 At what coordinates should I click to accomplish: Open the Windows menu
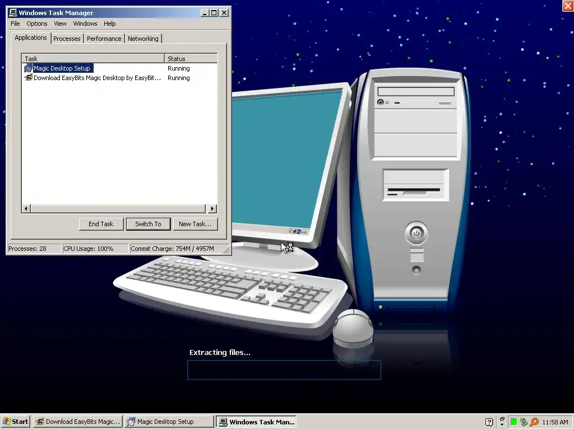[85, 24]
